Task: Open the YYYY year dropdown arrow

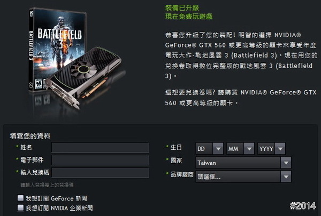Action: point(280,148)
